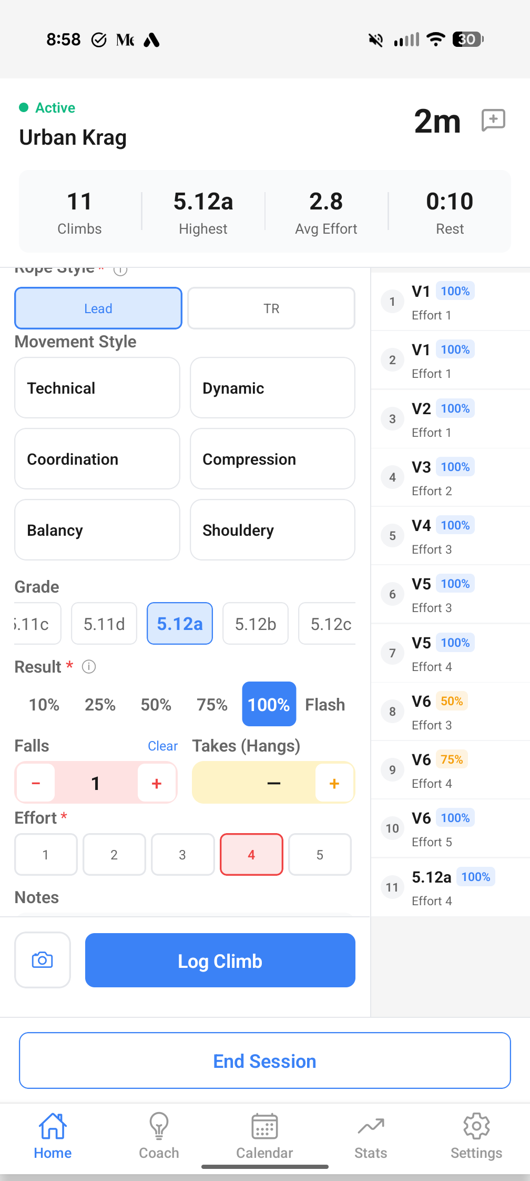The height and width of the screenshot is (1181, 530).
Task: Open the Settings screen
Action: 476,1137
